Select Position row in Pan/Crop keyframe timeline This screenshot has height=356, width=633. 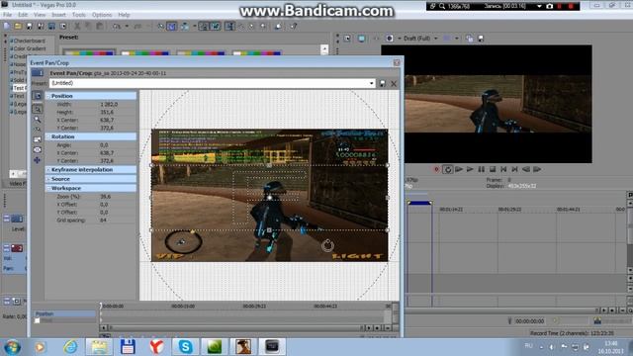point(63,313)
